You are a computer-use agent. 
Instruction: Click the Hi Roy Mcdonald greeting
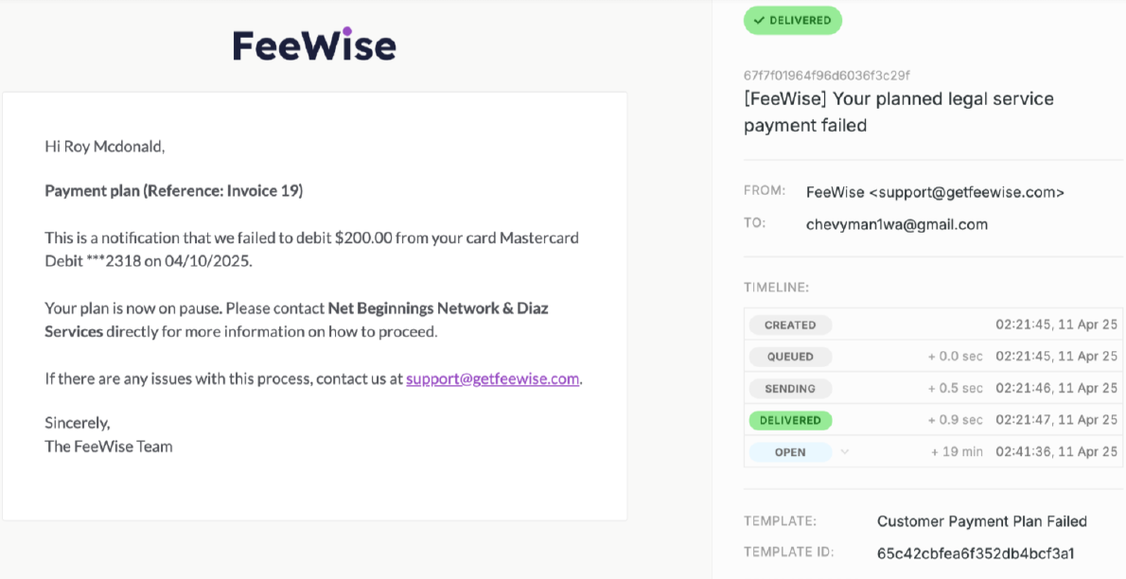coord(105,147)
